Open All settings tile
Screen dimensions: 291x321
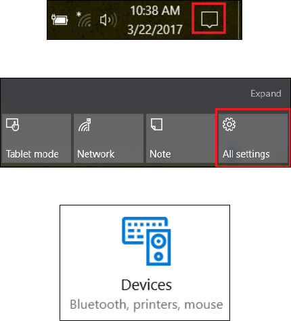coord(253,138)
